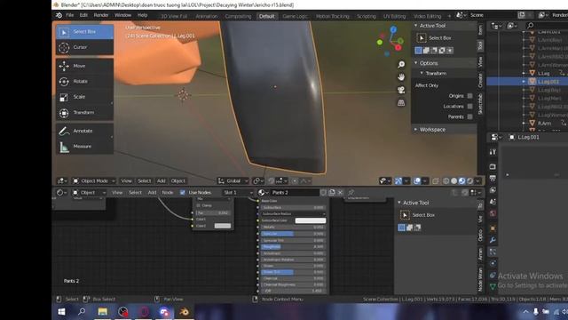Activate the Select Box tool in toolbar
The width and height of the screenshot is (568, 320).
coord(84,32)
